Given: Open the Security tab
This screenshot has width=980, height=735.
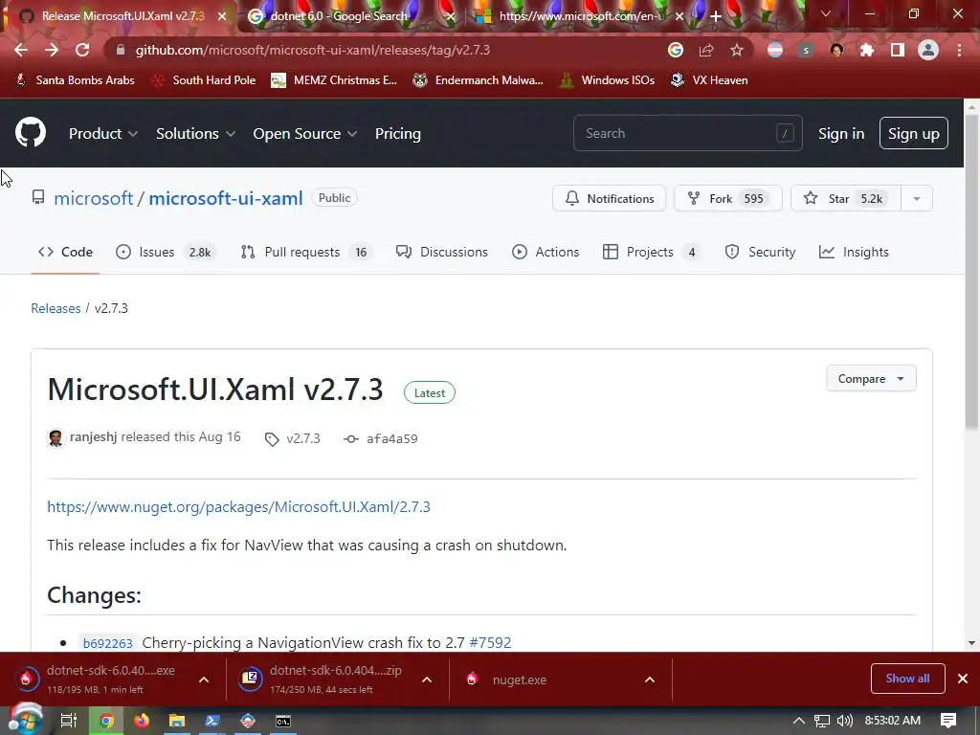Looking at the screenshot, I should (760, 252).
